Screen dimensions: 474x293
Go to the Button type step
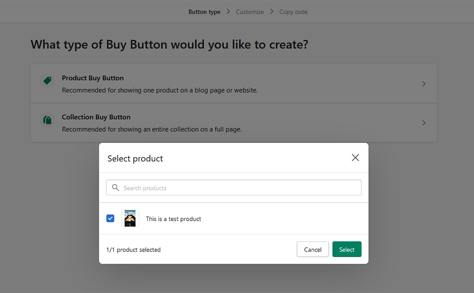[204, 12]
